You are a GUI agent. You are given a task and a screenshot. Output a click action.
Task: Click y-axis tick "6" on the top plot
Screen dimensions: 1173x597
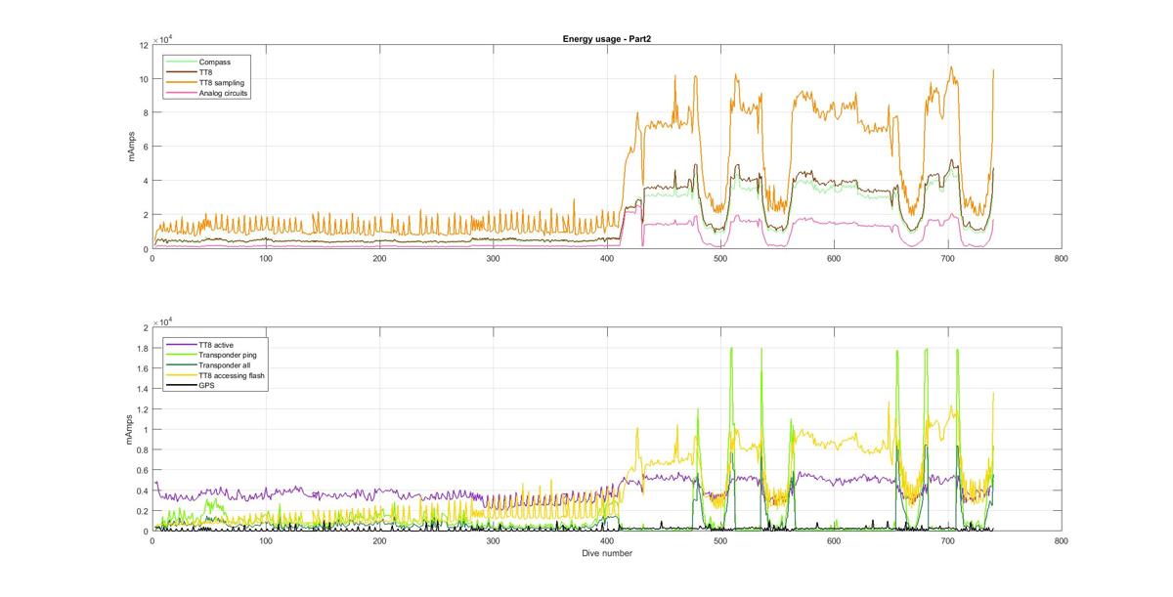click(x=145, y=148)
